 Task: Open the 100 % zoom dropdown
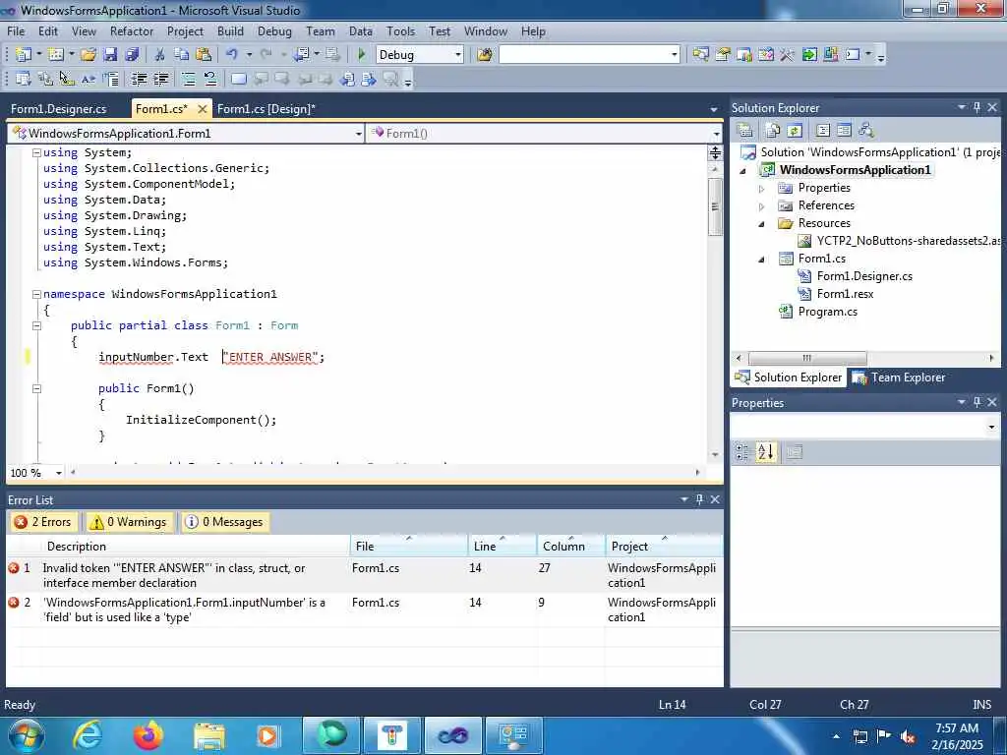point(58,473)
